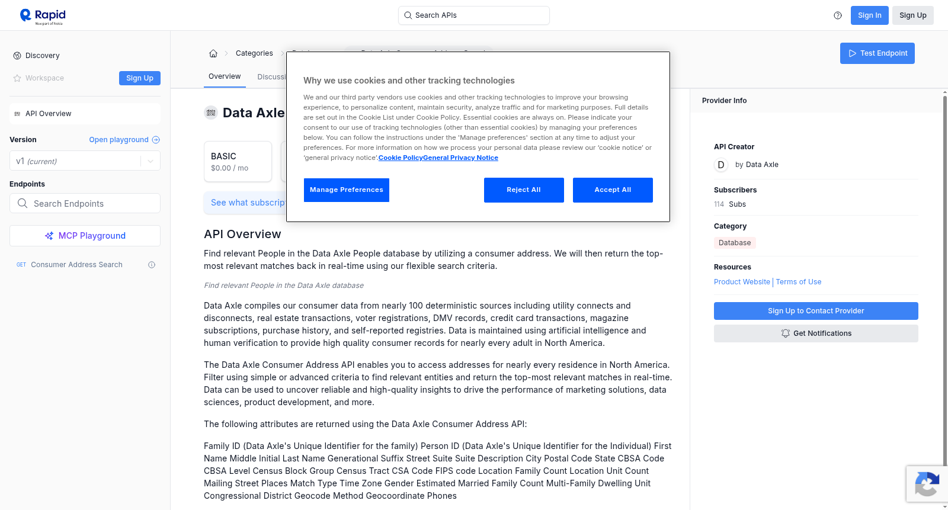Click Test Endpoint button
The height and width of the screenshot is (510, 948).
pos(877,53)
